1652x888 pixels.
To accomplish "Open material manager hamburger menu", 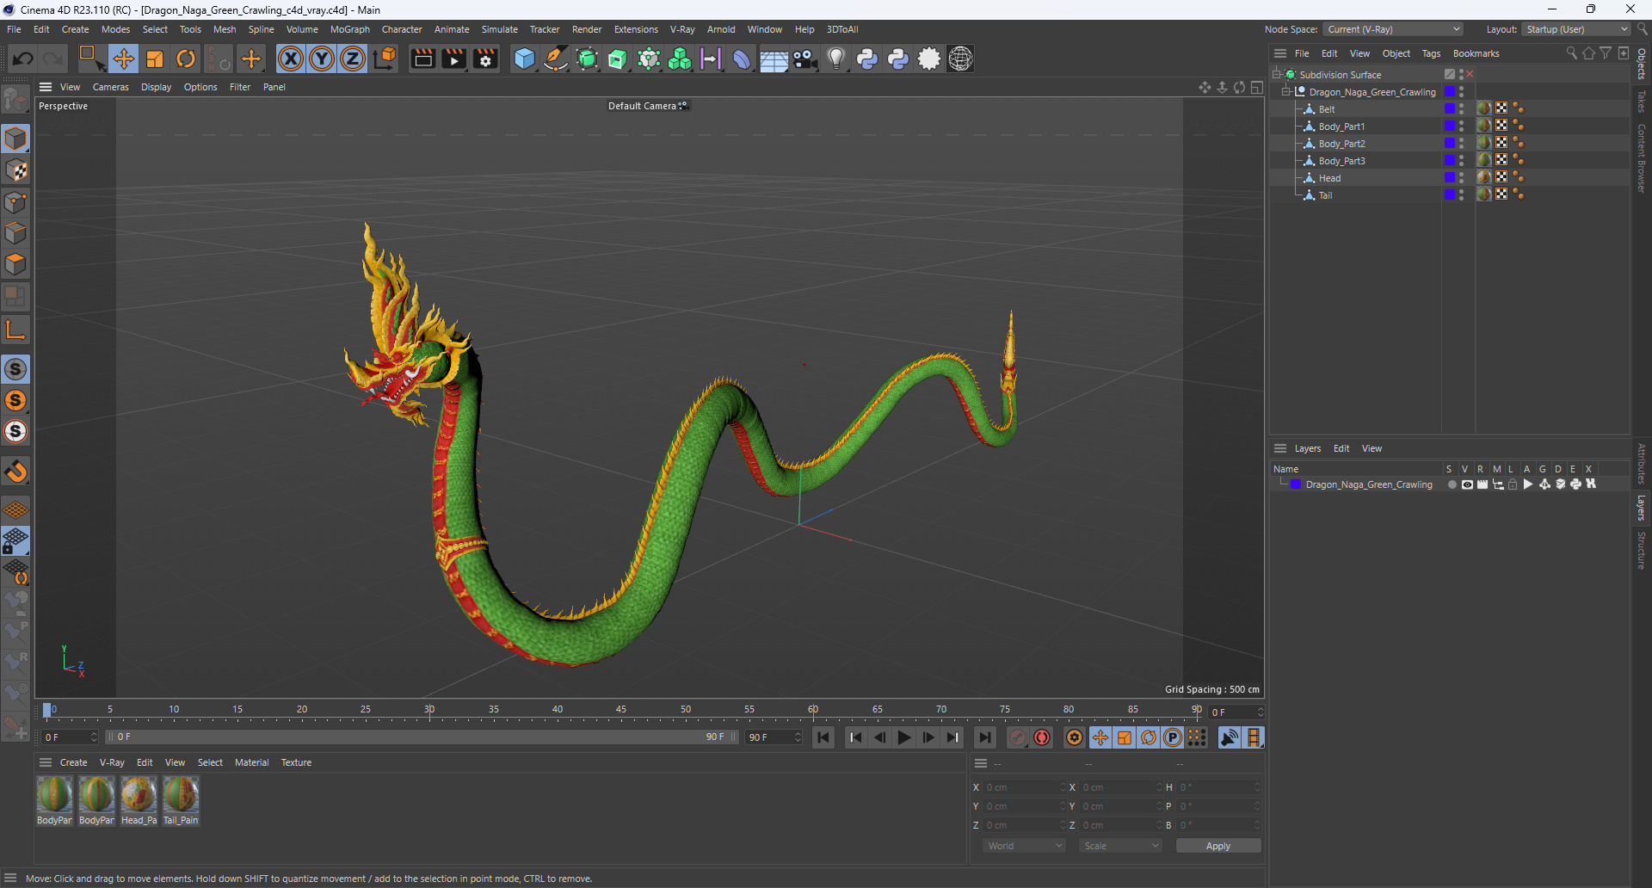I will coord(46,762).
